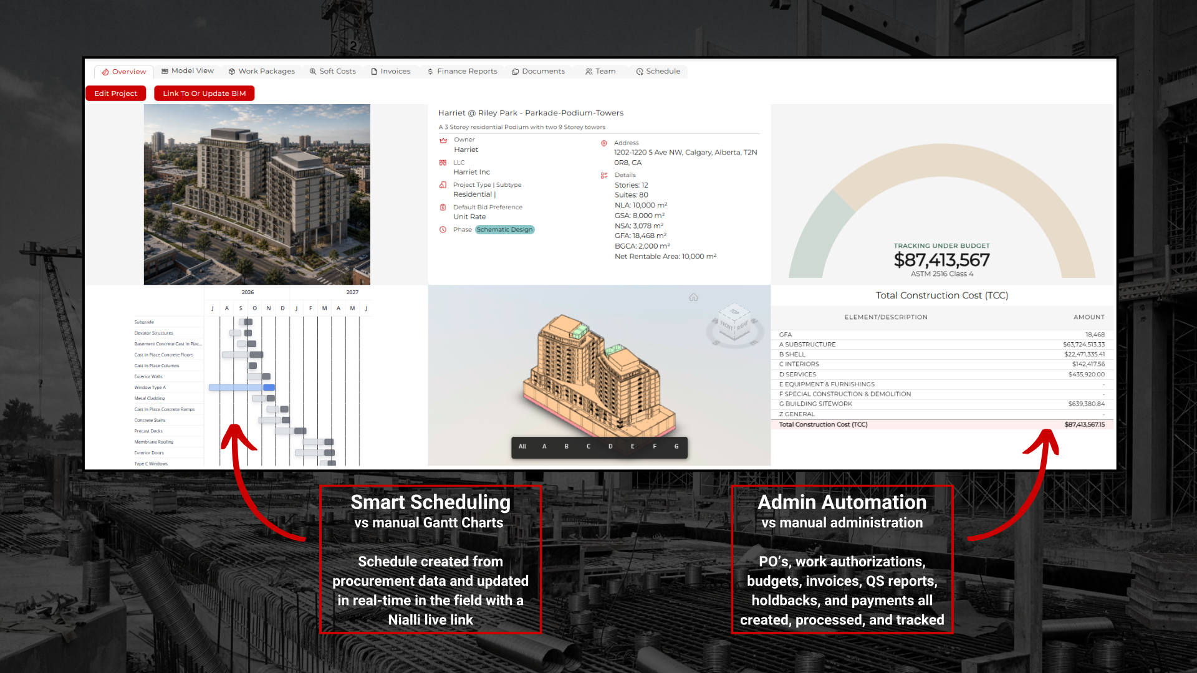Click the Membrane Roofing Gantt bar
Image resolution: width=1197 pixels, height=673 pixels.
click(x=318, y=442)
